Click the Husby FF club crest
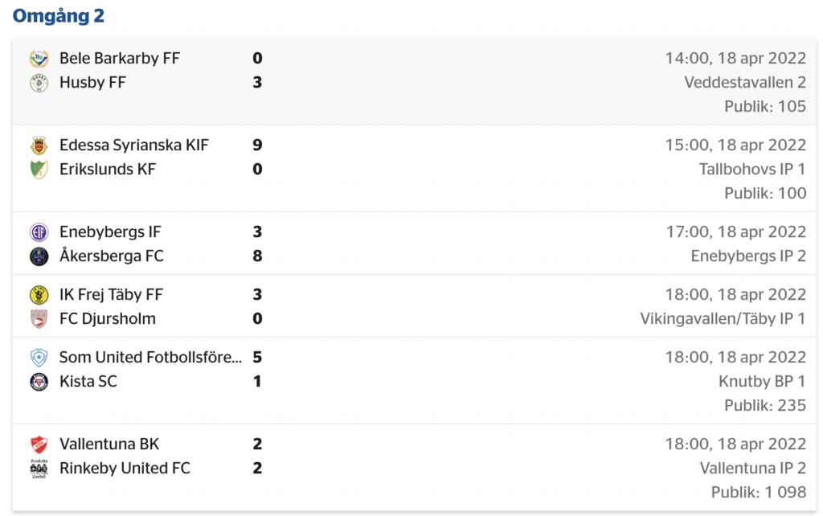Screen dimensions: 823x516 39,83
